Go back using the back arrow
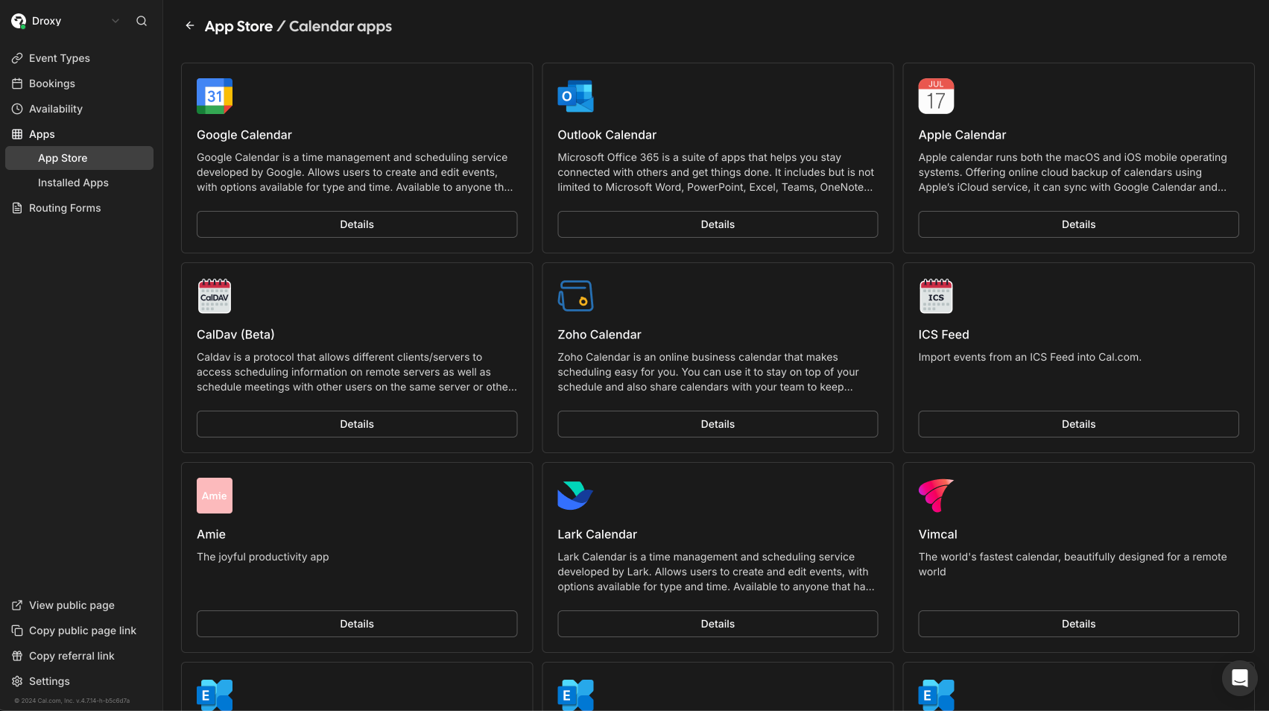The image size is (1269, 711). (x=189, y=25)
